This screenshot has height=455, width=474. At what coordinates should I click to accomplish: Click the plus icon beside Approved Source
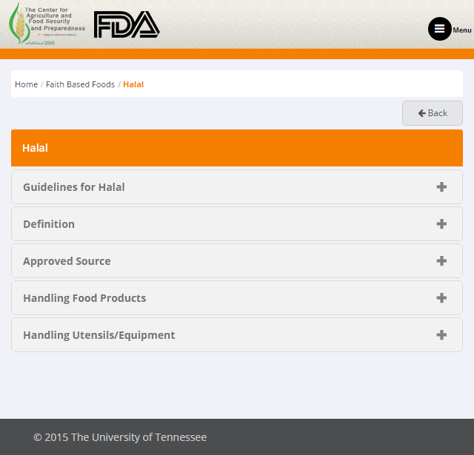pyautogui.click(x=441, y=261)
